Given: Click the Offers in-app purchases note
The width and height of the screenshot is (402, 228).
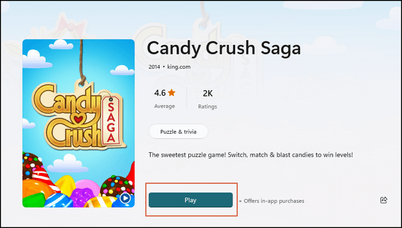Looking at the screenshot, I should [272, 201].
